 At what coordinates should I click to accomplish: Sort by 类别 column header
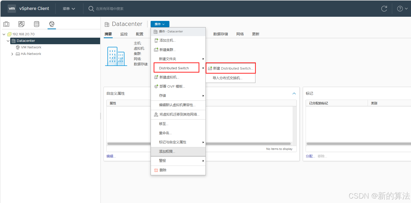point(389,103)
